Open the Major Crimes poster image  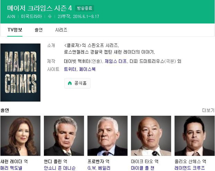pyautogui.click(x=20, y=72)
